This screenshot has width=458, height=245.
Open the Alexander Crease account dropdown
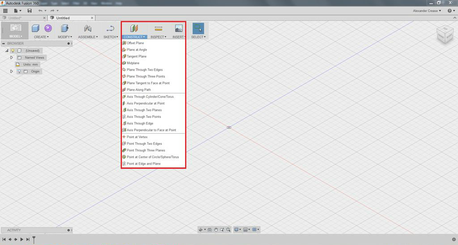[427, 11]
